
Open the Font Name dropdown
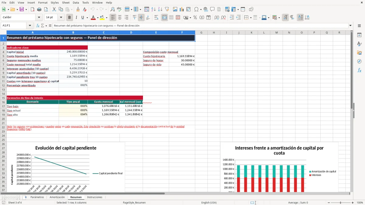pos(39,18)
